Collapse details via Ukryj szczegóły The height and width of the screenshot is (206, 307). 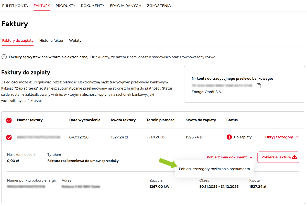(x=282, y=137)
